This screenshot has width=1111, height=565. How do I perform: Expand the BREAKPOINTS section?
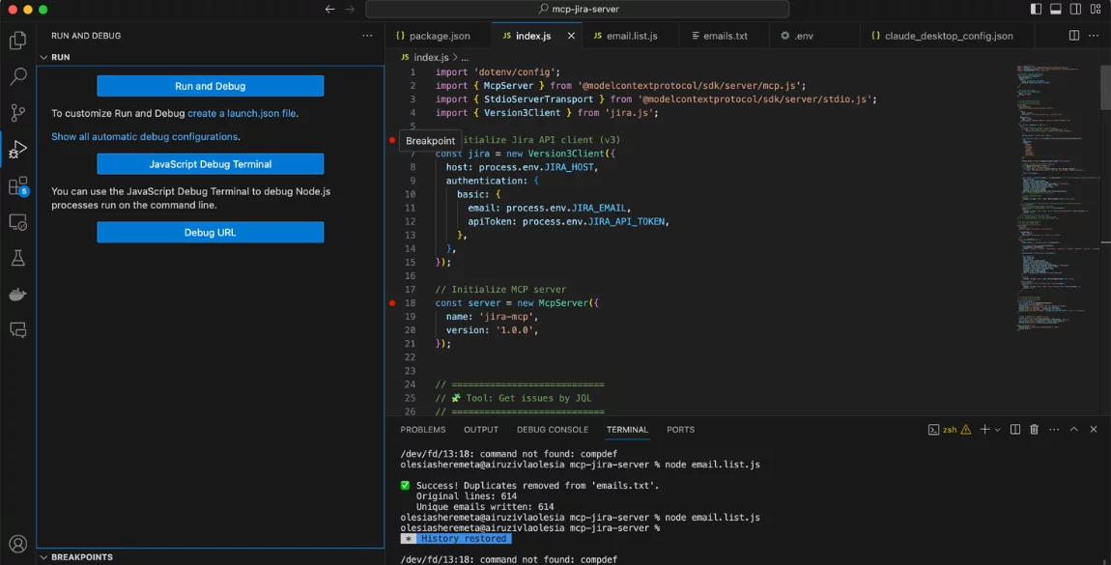[81, 557]
